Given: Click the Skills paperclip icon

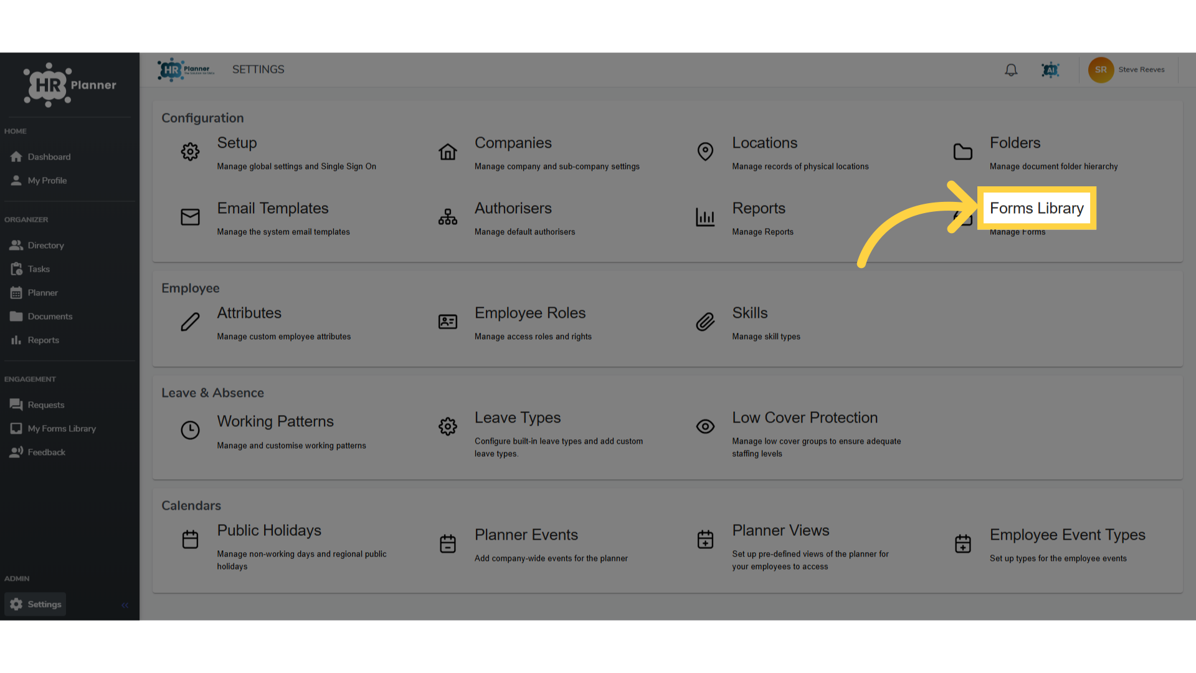Looking at the screenshot, I should [x=705, y=322].
